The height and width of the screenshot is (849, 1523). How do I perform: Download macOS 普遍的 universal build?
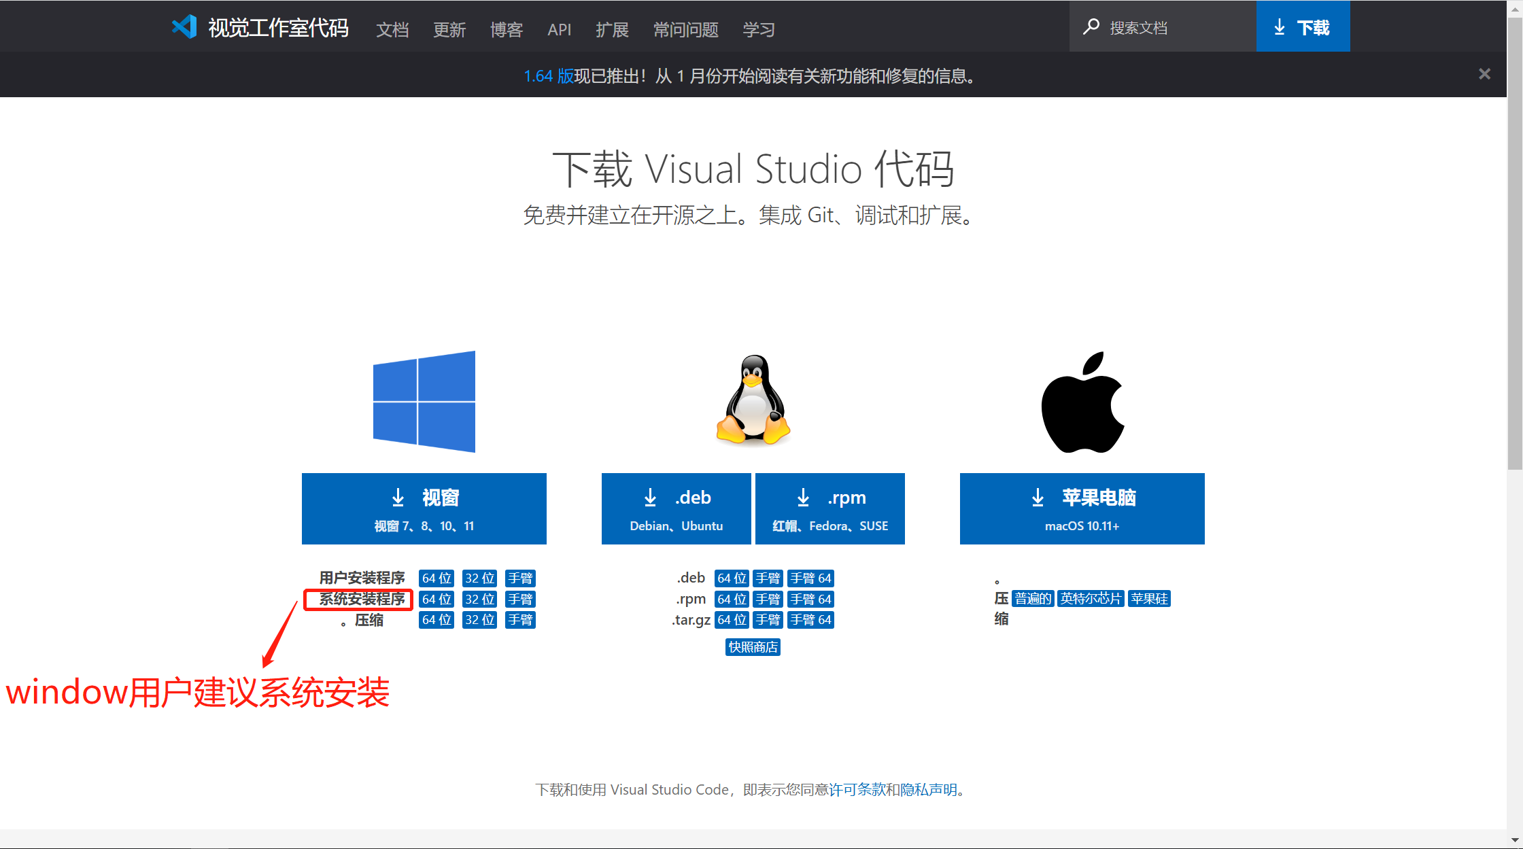(1033, 599)
